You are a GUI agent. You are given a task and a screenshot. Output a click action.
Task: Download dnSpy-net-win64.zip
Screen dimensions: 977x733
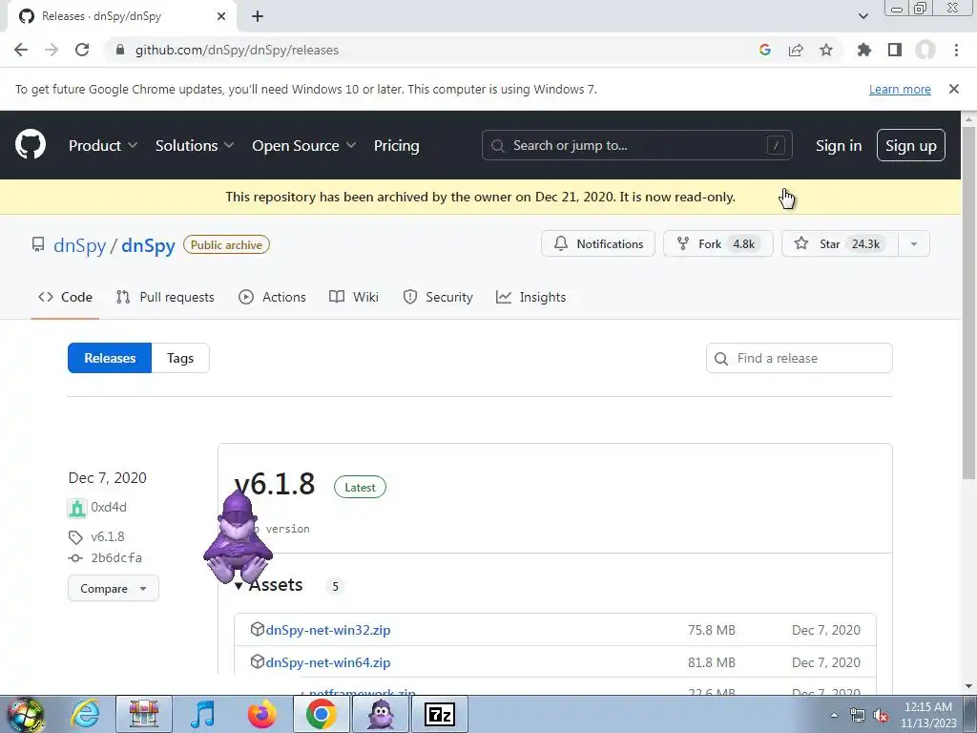(328, 662)
